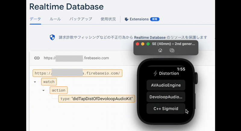Tap the DevoloopAudio... button on watch

tap(166, 97)
